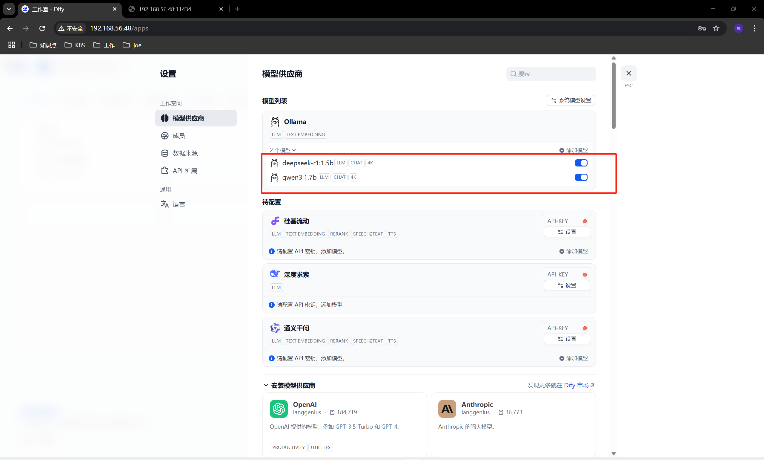Collapse the 2 个模型 list

click(x=283, y=150)
